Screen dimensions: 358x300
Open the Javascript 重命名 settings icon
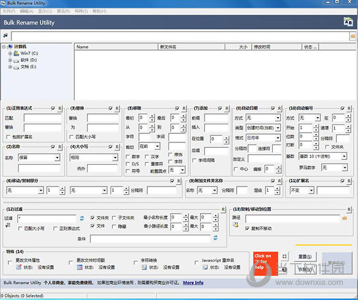(205, 267)
